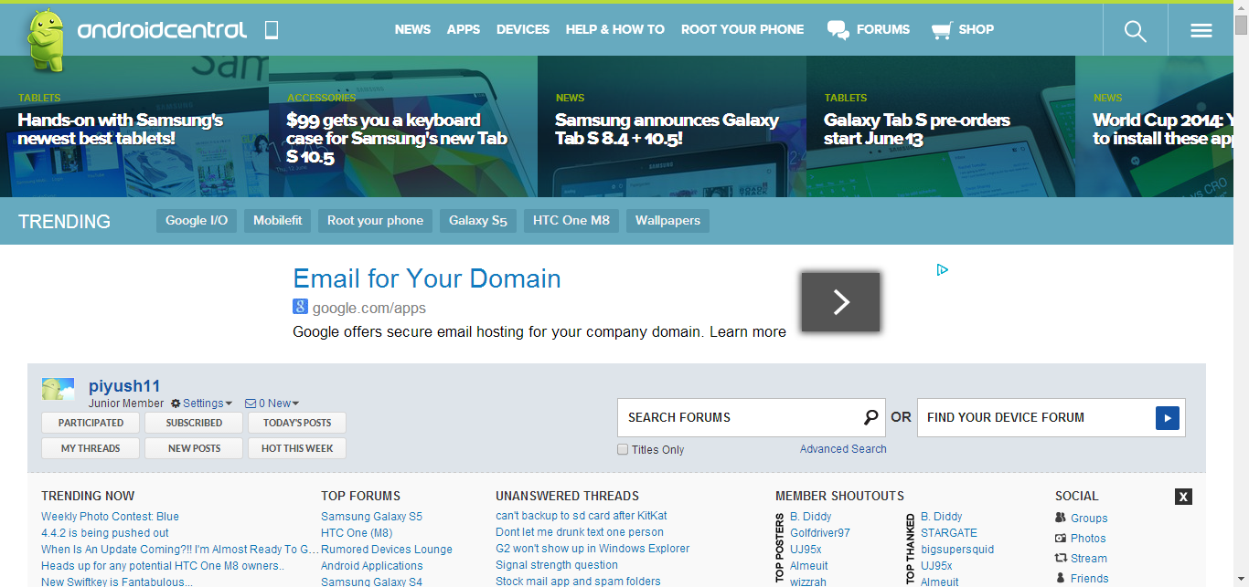Screen dimensions: 1249x587
Task: Select the Mobilefit trending tag
Action: 278,221
